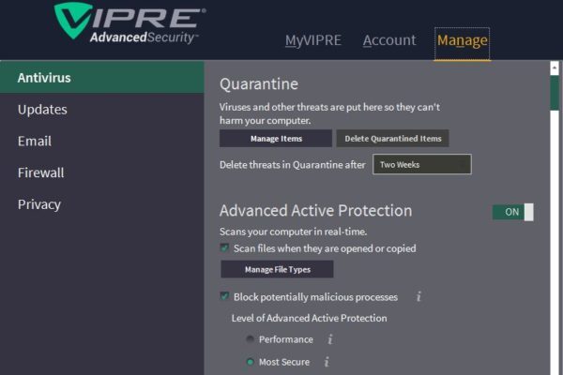Show info for Block potentially malicious processes
The height and width of the screenshot is (375, 563).
(418, 297)
